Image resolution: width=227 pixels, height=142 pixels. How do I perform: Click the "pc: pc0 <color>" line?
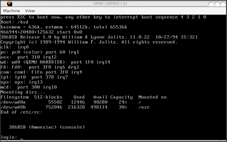coord(40,52)
